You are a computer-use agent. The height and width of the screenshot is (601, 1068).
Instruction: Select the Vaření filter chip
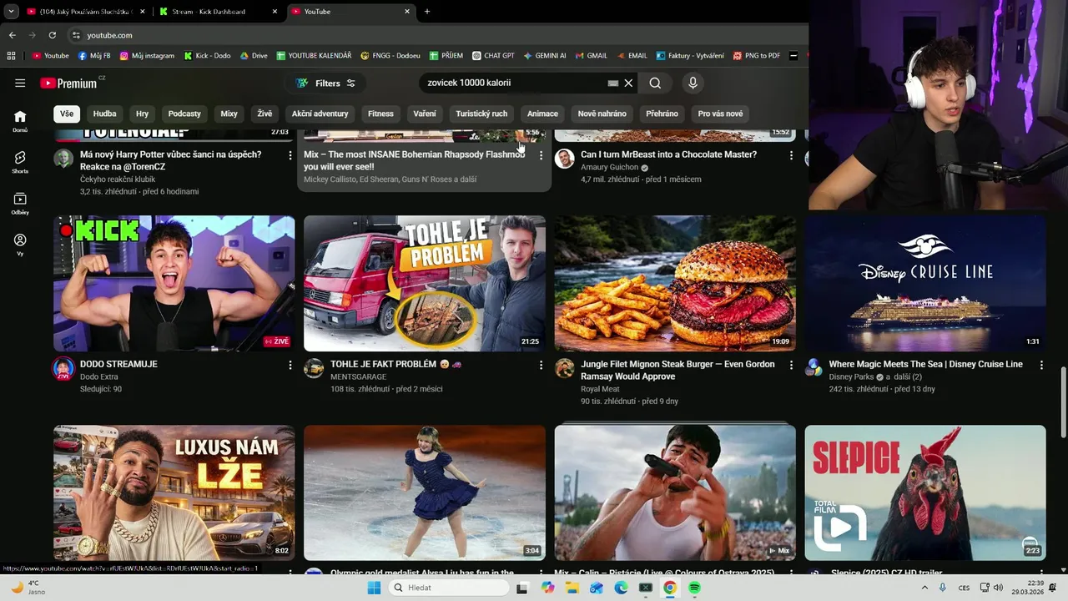pyautogui.click(x=425, y=114)
